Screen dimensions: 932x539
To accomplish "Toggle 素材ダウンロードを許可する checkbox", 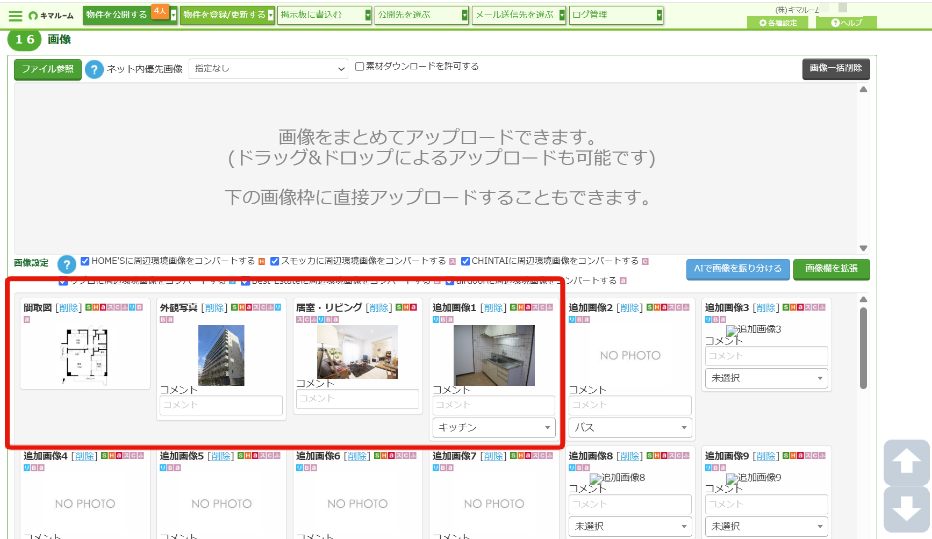I will (360, 67).
